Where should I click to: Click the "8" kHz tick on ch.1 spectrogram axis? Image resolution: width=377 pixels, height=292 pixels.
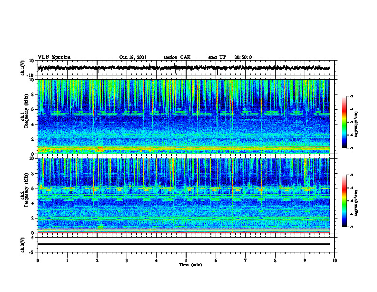click(x=33, y=94)
